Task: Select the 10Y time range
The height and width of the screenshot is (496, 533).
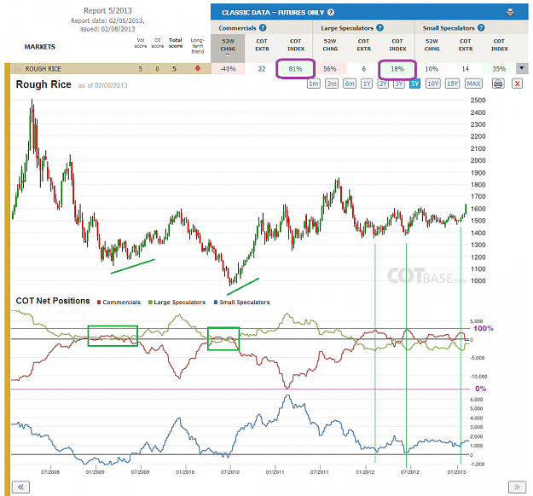Action: (x=432, y=84)
